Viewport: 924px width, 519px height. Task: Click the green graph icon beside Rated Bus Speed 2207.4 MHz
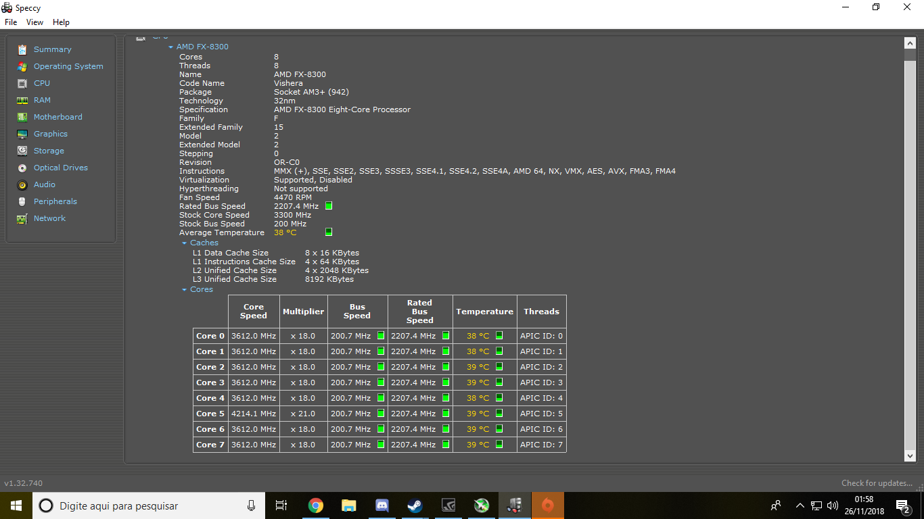click(329, 205)
